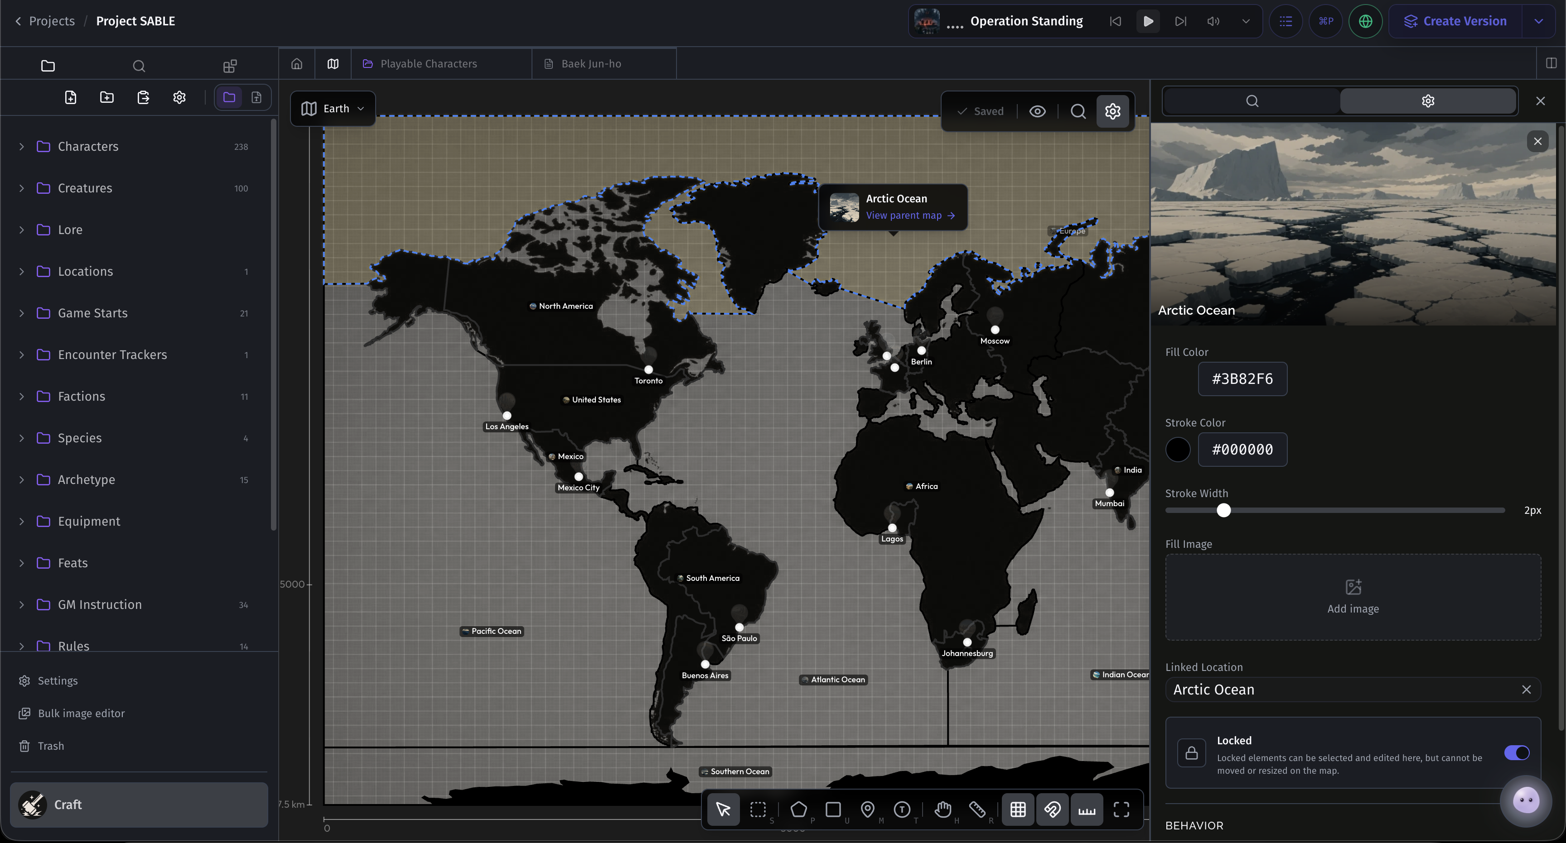Open Create Version dropdown arrow
The width and height of the screenshot is (1566, 843).
[1539, 21]
